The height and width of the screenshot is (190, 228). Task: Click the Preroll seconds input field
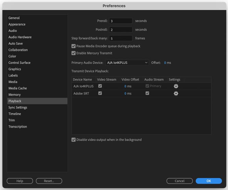[x=121, y=21]
